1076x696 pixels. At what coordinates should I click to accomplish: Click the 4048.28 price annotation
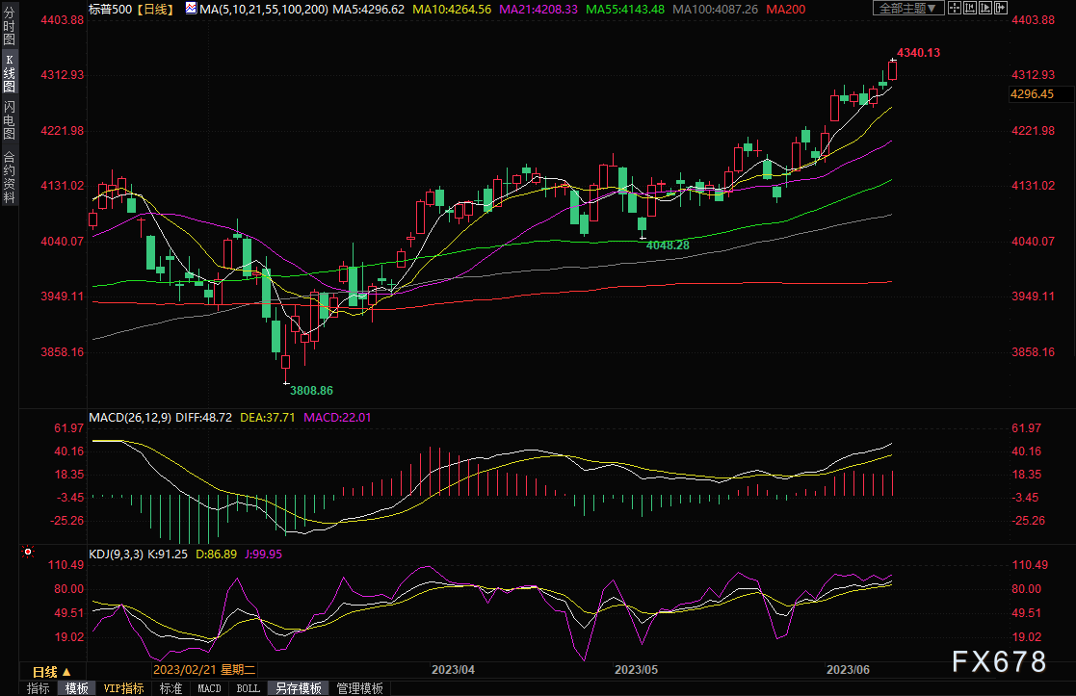click(x=668, y=245)
